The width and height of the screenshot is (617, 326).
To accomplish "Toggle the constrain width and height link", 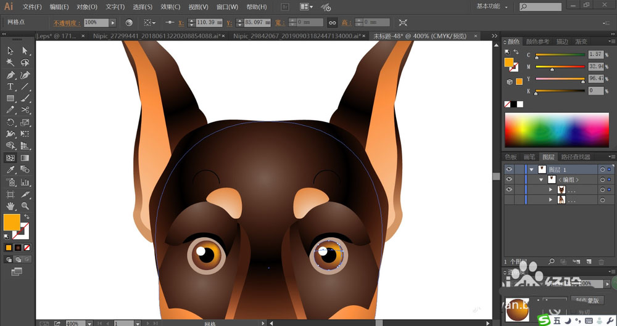I will pos(332,22).
